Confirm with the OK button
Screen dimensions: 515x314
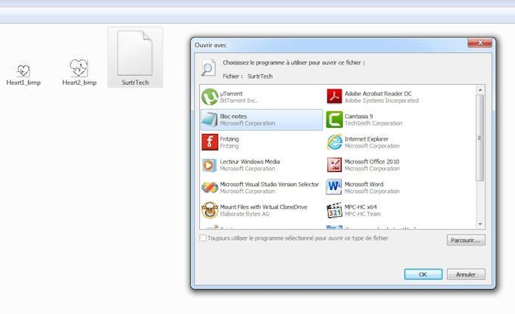coord(423,275)
